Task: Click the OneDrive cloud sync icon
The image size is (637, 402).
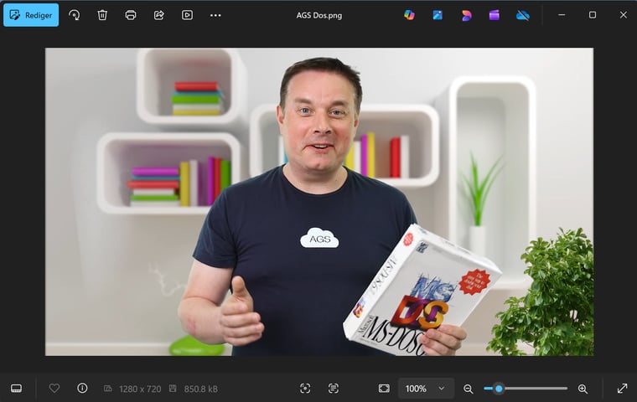Action: tap(522, 15)
